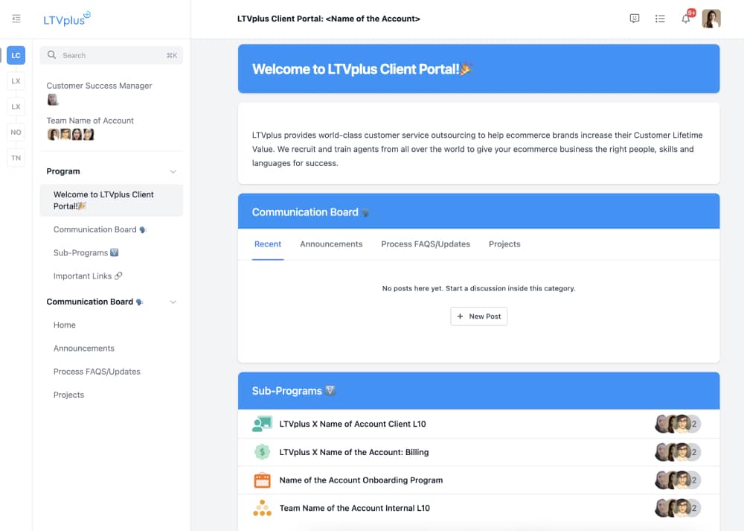Viewport: 744px width, 531px height.
Task: Switch to the Announcements tab
Action: click(331, 244)
